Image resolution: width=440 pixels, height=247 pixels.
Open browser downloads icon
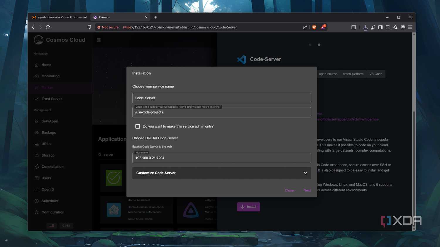[365, 28]
